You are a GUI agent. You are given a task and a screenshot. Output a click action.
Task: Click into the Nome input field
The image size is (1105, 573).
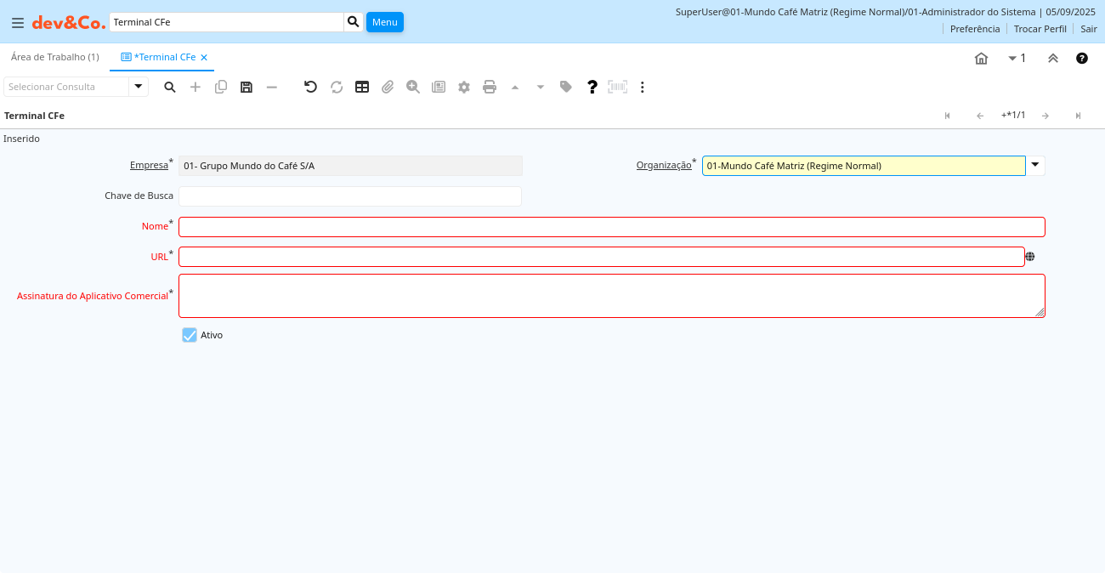point(610,227)
